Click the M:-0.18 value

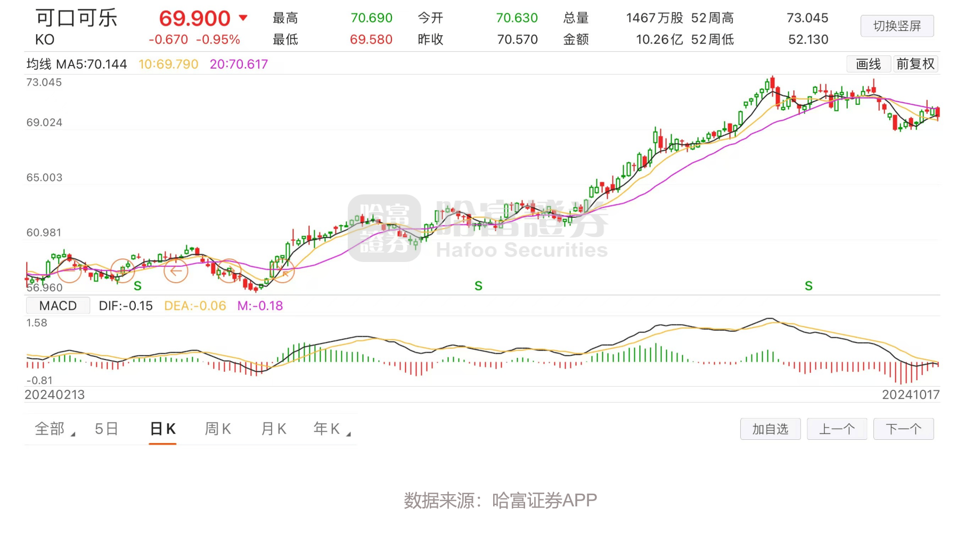pyautogui.click(x=260, y=306)
